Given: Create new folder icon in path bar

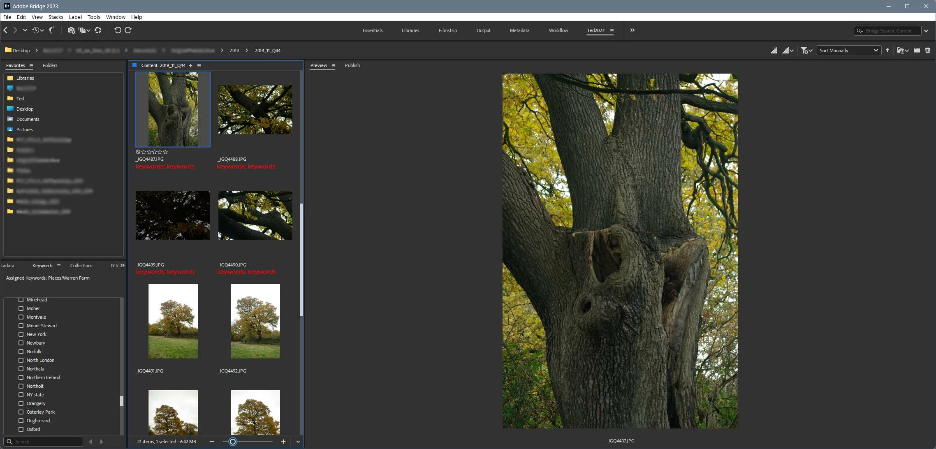Looking at the screenshot, I should pos(917,50).
